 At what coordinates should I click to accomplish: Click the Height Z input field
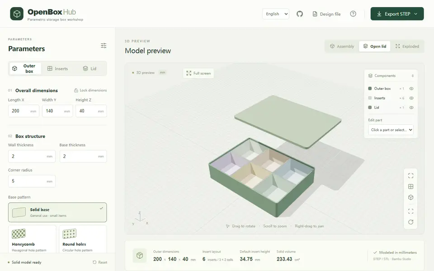(x=91, y=111)
